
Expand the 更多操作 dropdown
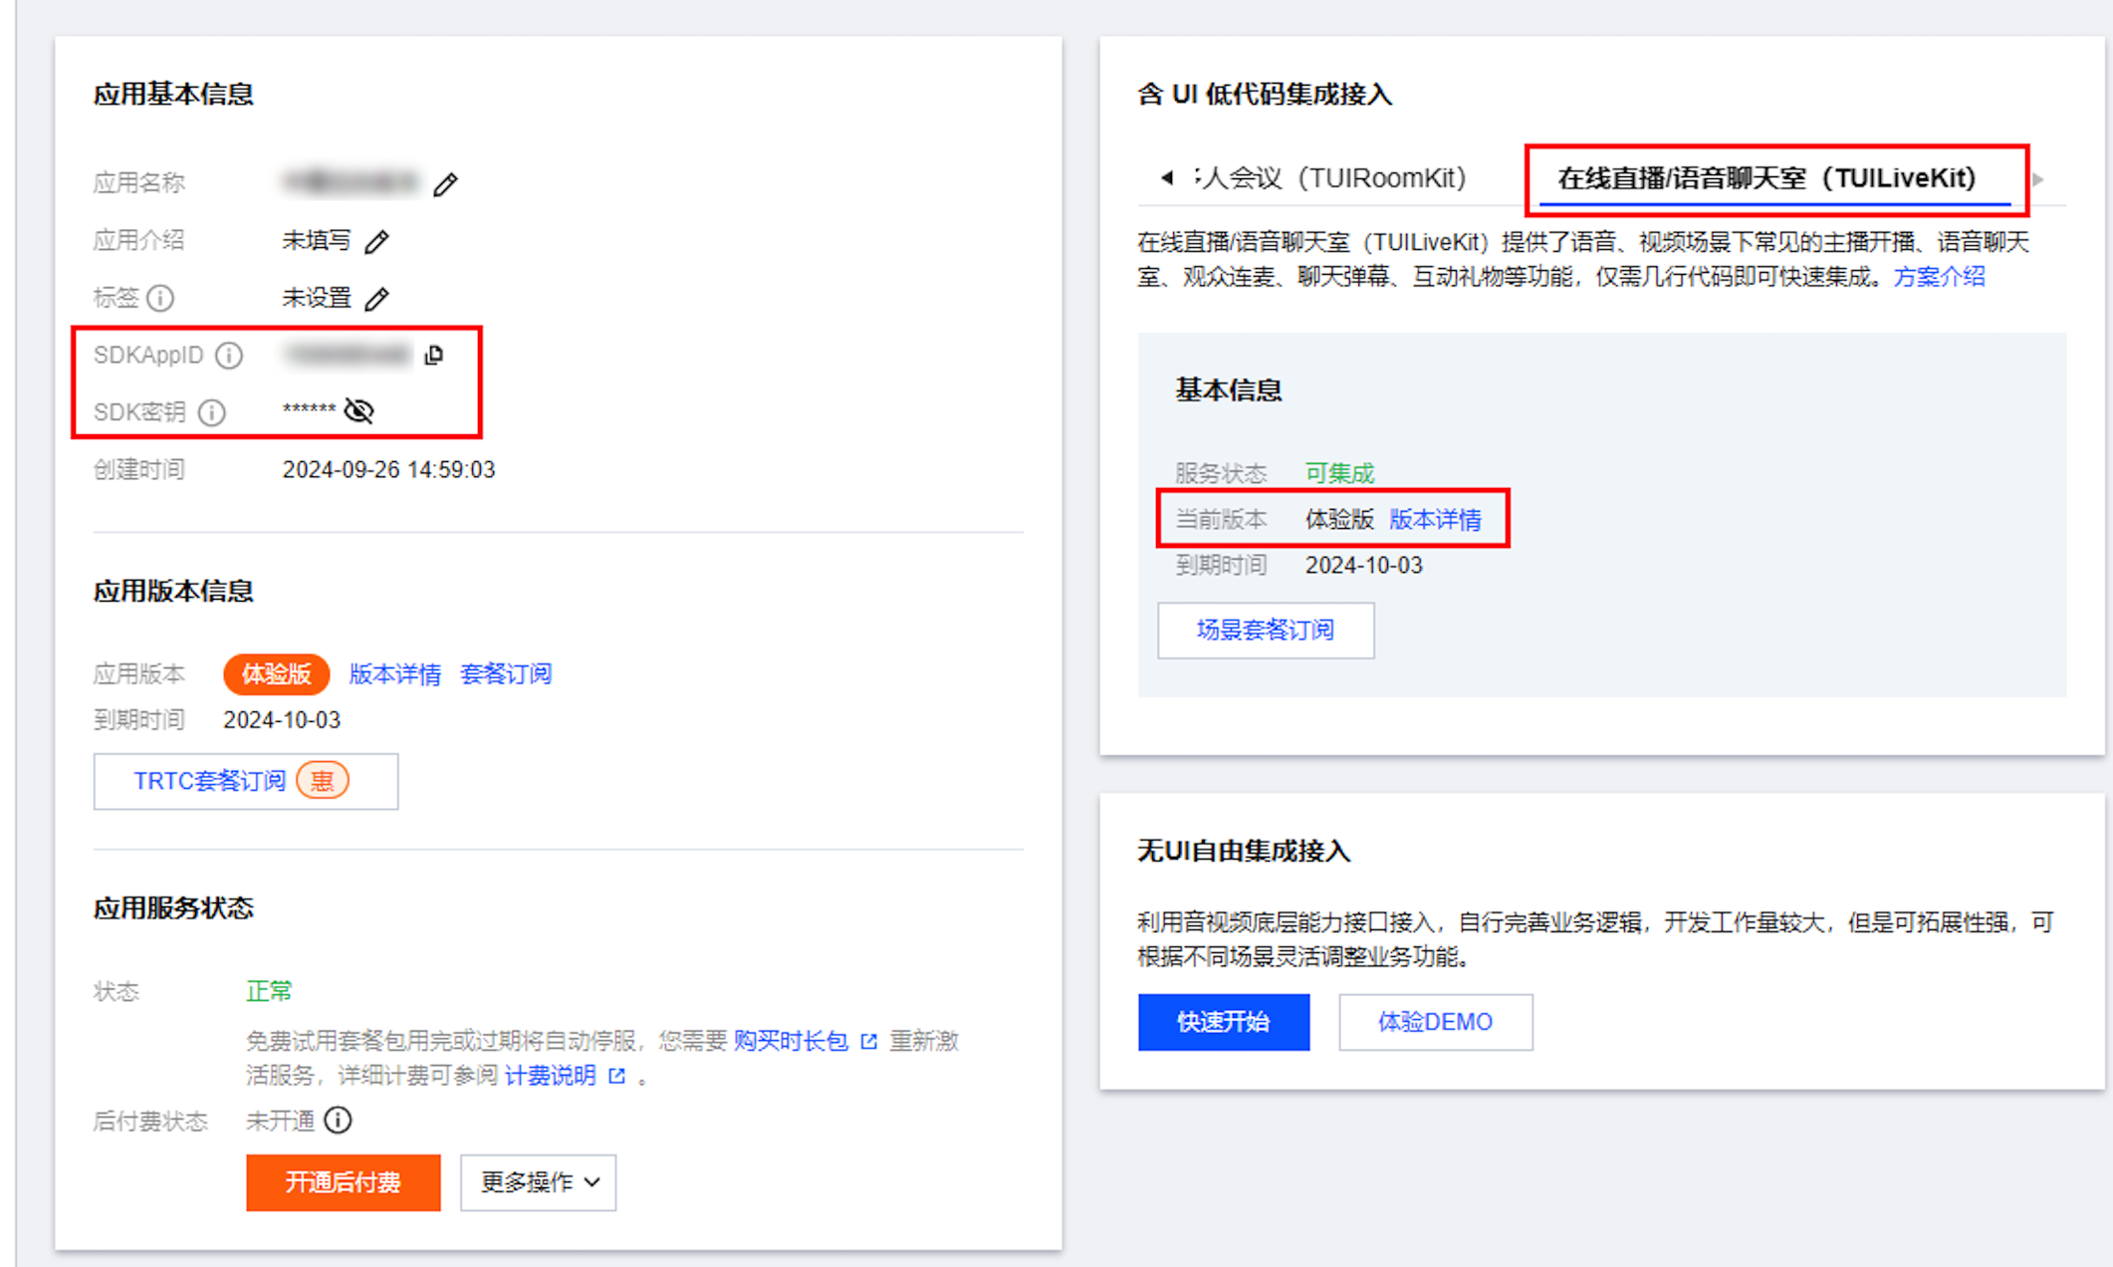[539, 1182]
